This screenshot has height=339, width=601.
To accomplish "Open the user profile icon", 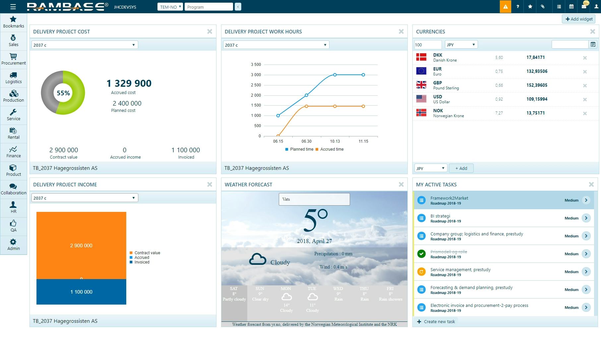I will (596, 7).
